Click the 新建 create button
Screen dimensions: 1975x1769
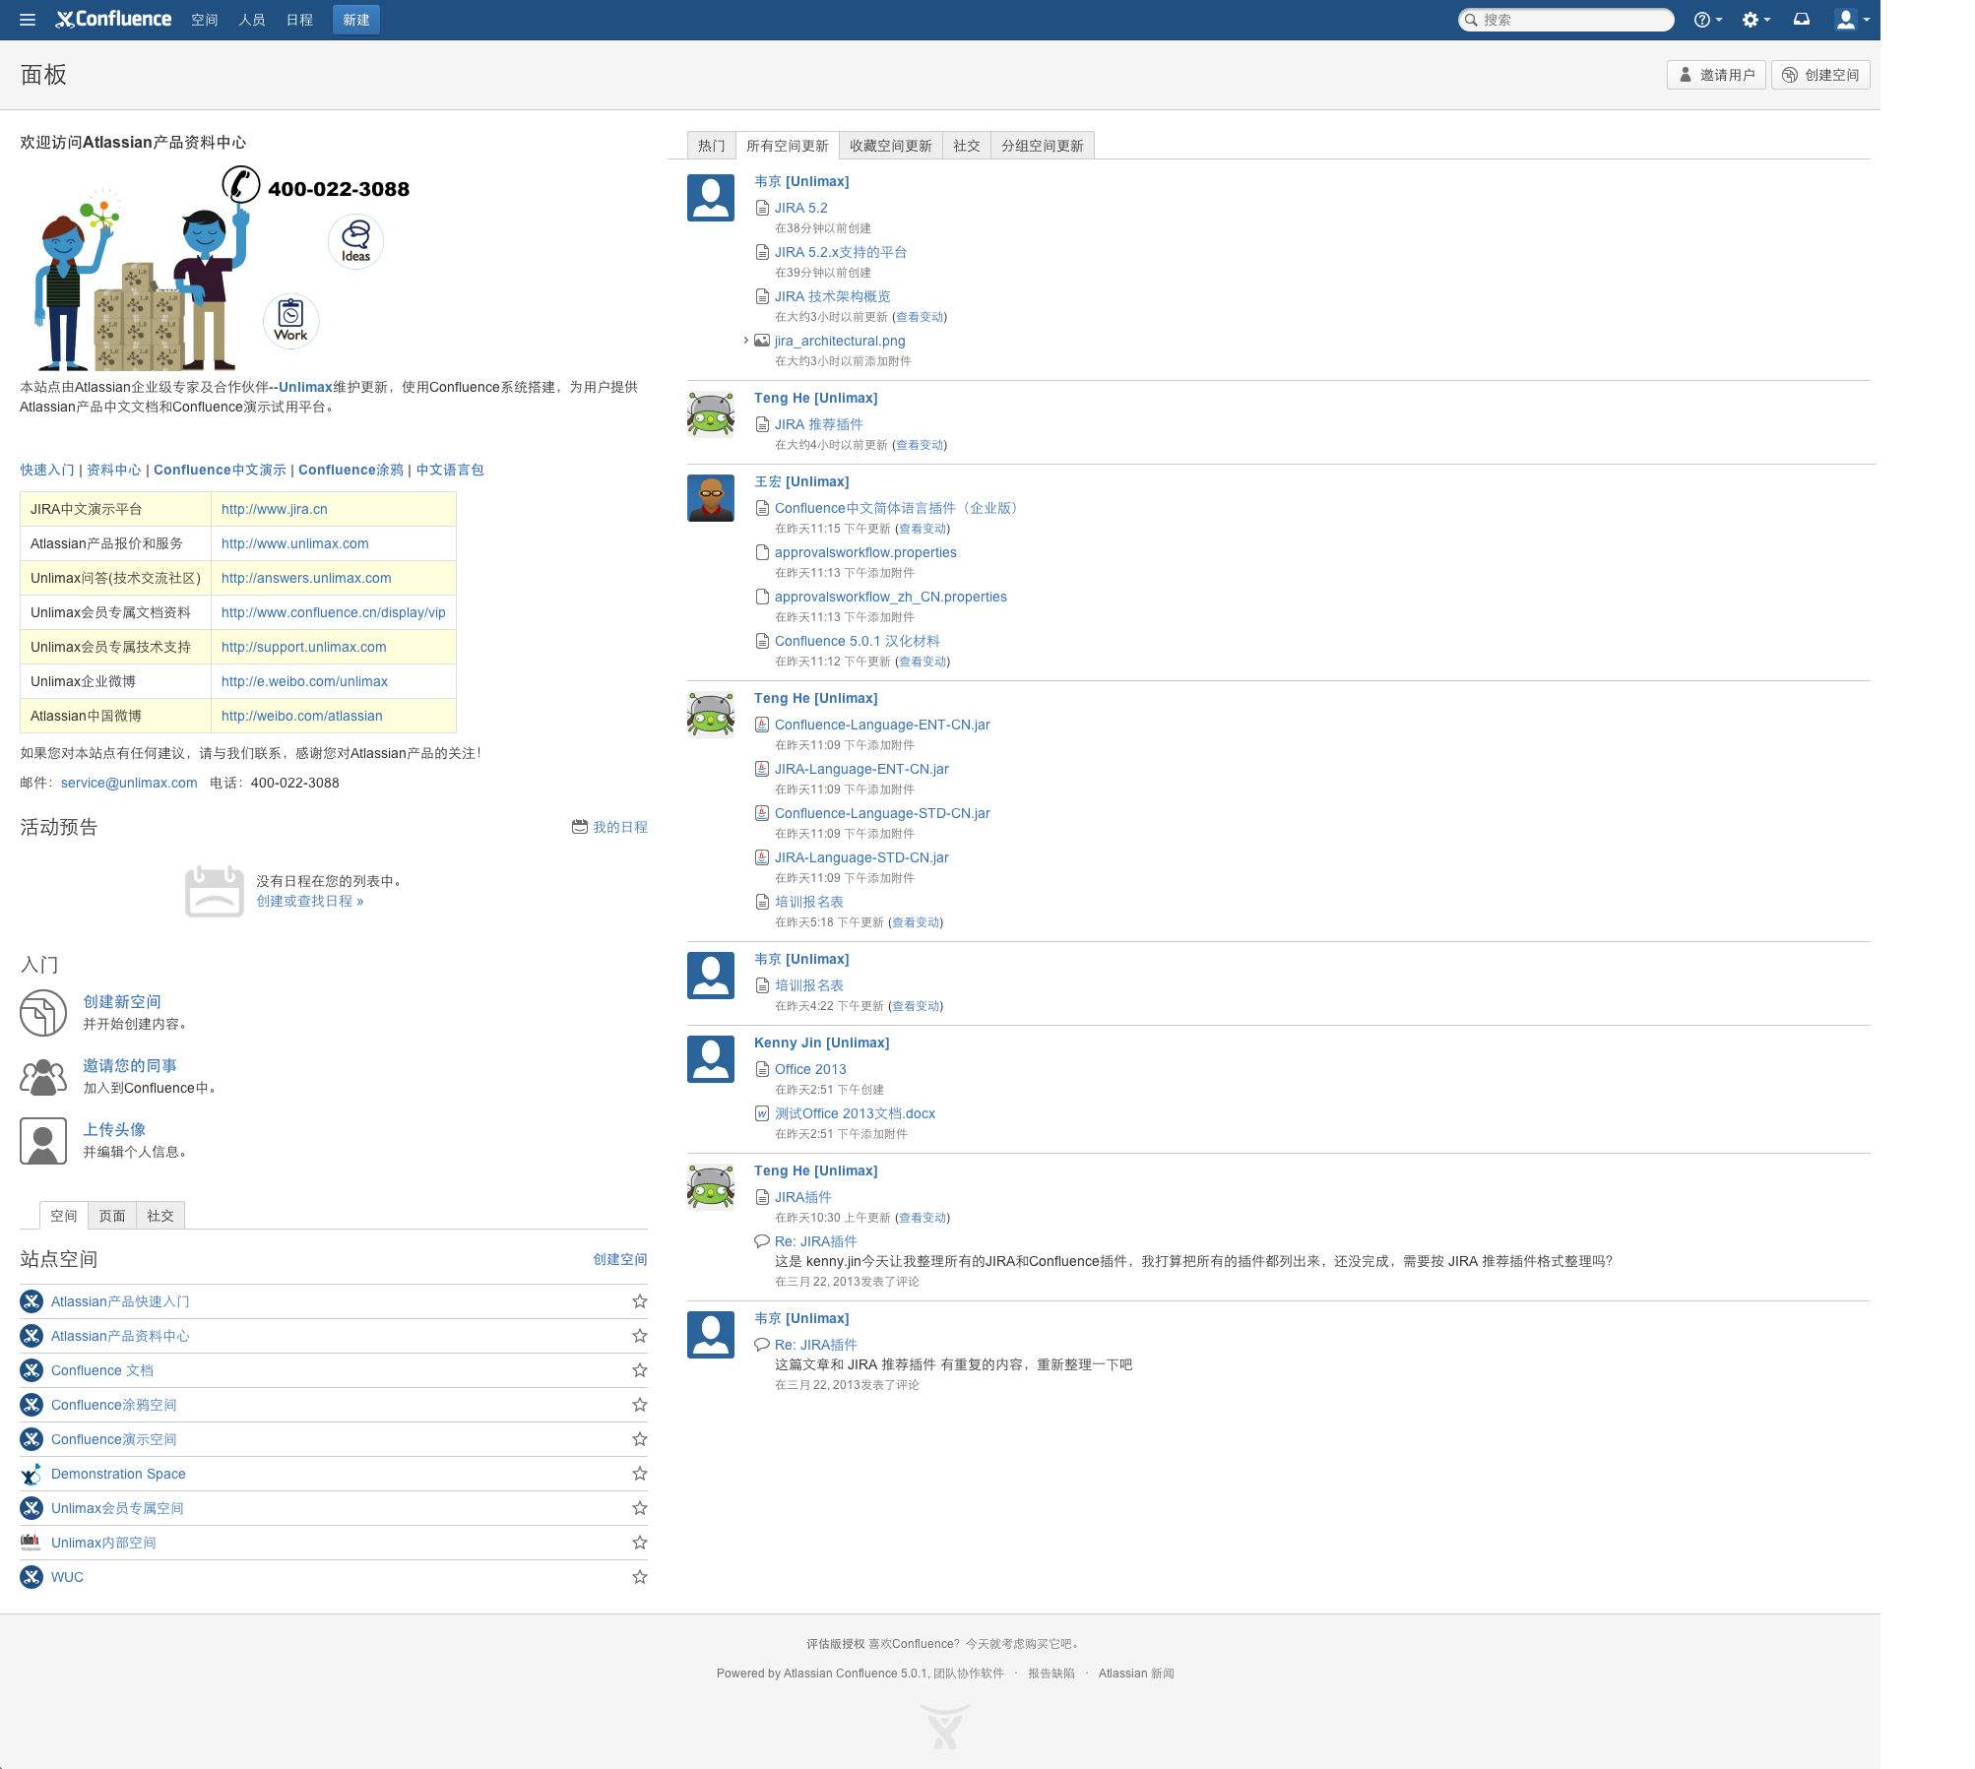[356, 20]
